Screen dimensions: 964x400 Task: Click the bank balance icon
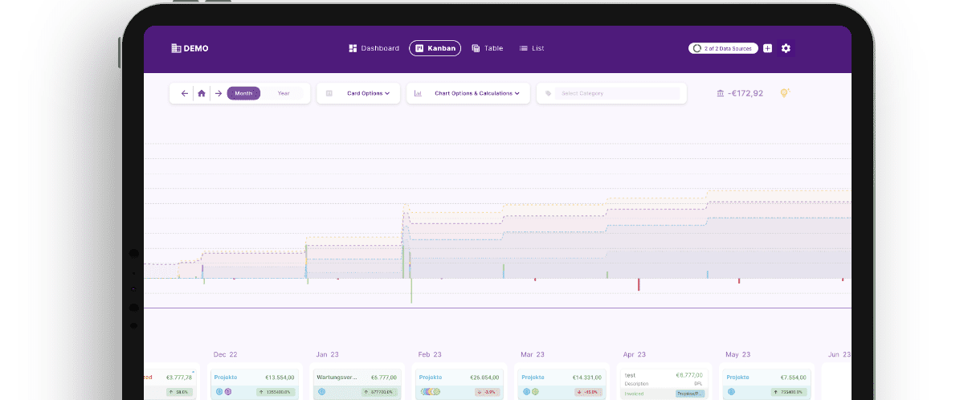click(x=720, y=93)
